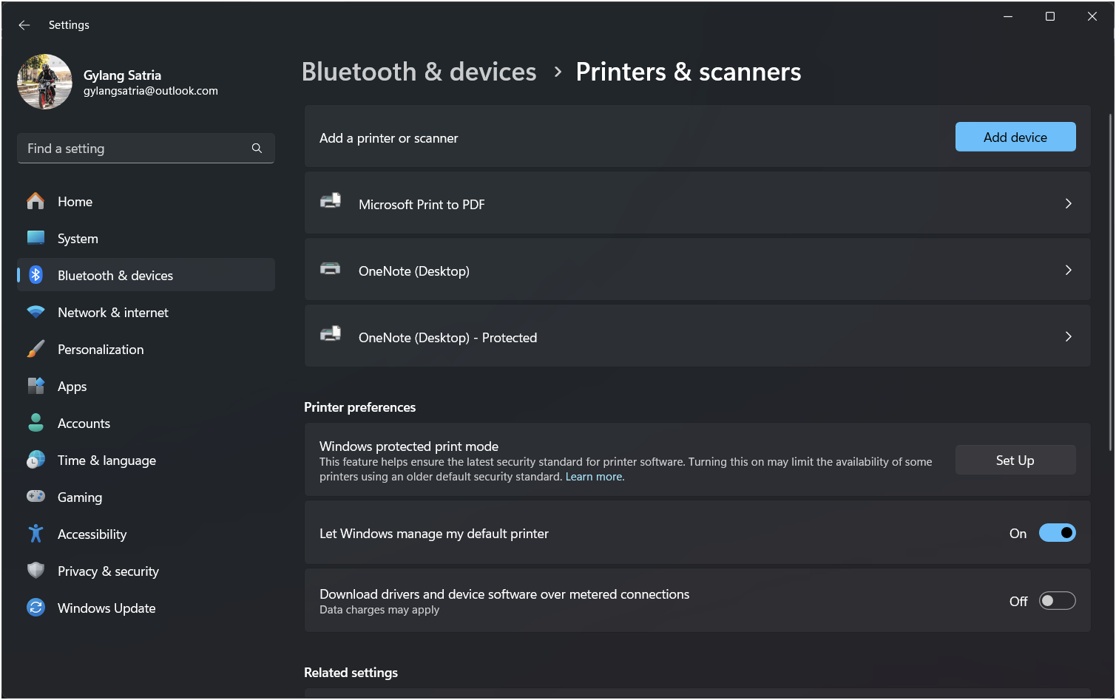Maximize the Settings window
This screenshot has width=1116, height=700.
(1050, 16)
